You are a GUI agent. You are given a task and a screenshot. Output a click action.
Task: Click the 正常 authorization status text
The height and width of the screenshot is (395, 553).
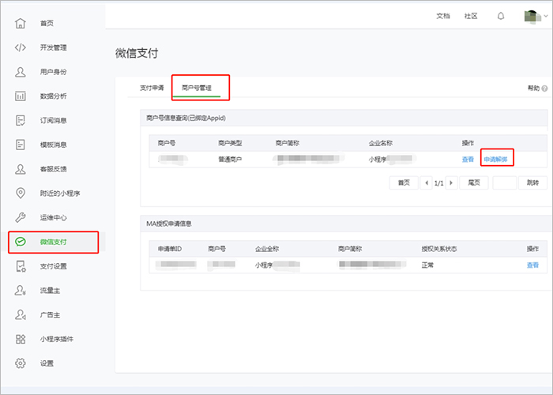tap(427, 265)
